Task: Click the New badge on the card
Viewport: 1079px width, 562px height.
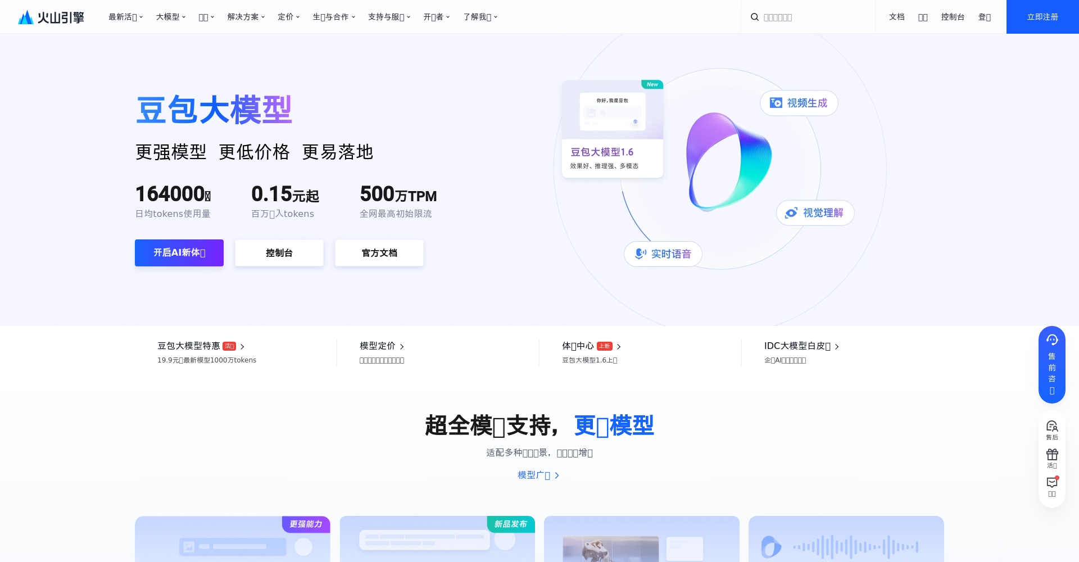Action: tap(652, 84)
